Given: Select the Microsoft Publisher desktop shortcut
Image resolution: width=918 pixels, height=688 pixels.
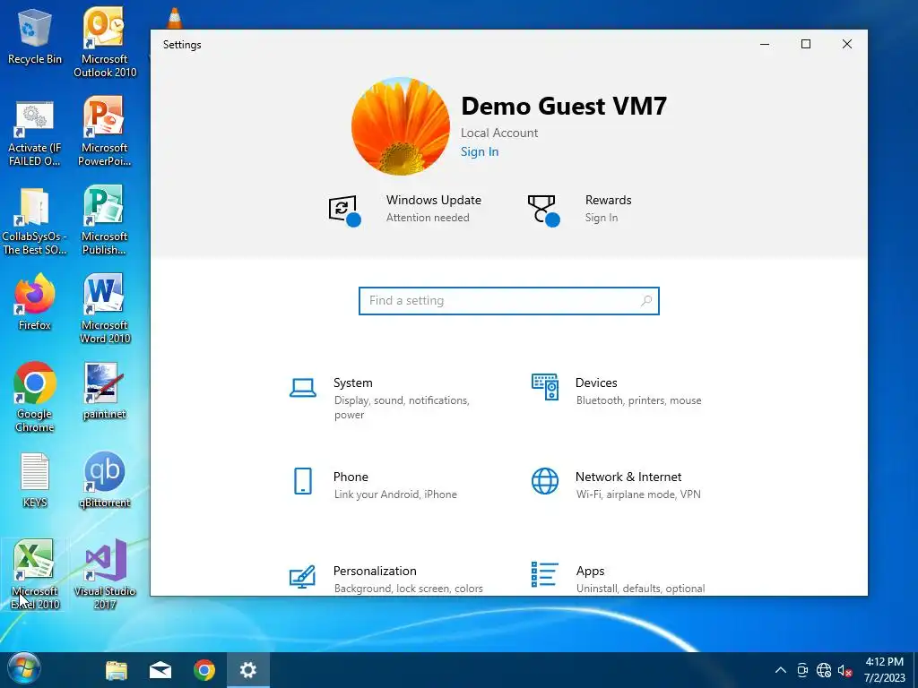Looking at the screenshot, I should (105, 220).
